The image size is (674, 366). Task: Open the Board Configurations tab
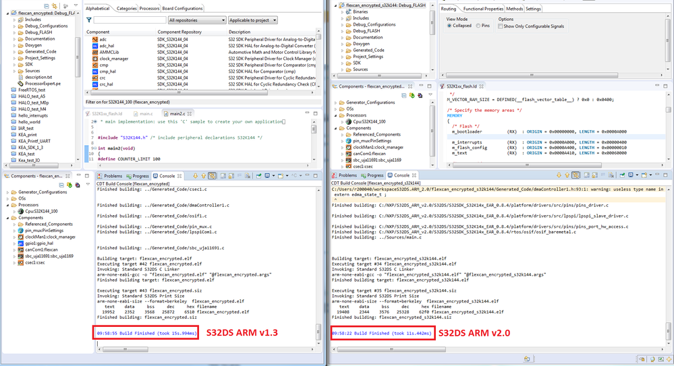tap(182, 8)
